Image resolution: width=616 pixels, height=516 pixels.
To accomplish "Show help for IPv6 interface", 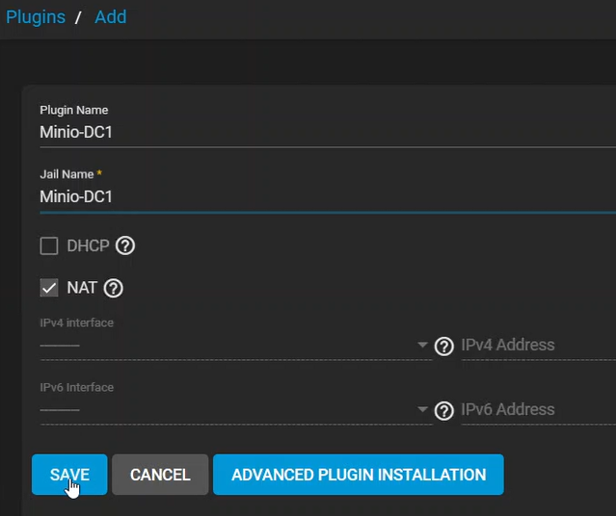I will [443, 411].
